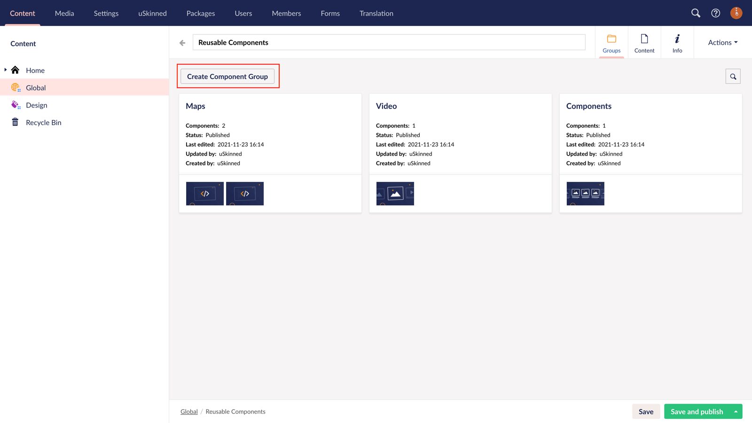
Task: Open global search via magnifying glass icon
Action: click(696, 13)
